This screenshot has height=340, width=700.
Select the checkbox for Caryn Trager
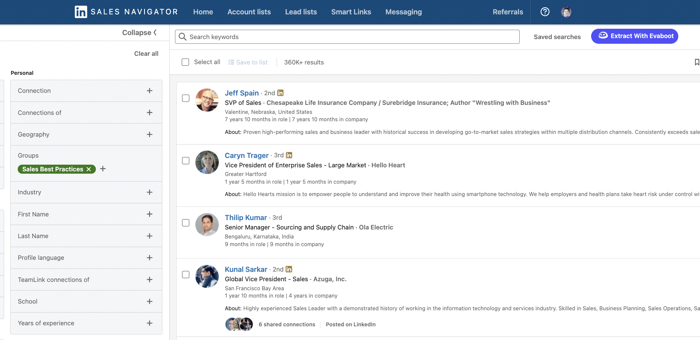tap(186, 161)
